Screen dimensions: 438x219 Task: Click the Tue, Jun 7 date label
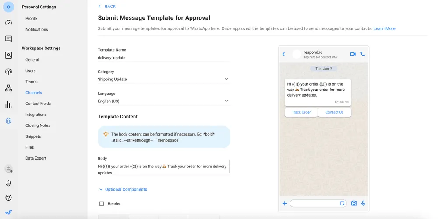point(324,69)
